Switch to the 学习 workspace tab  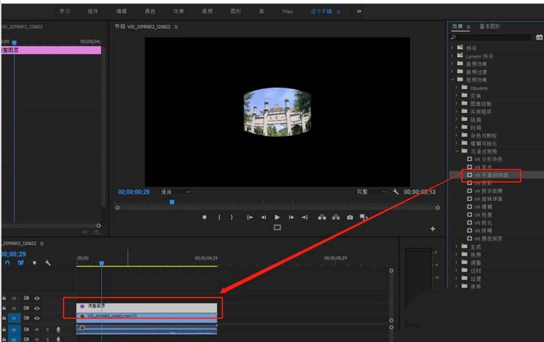click(x=64, y=12)
